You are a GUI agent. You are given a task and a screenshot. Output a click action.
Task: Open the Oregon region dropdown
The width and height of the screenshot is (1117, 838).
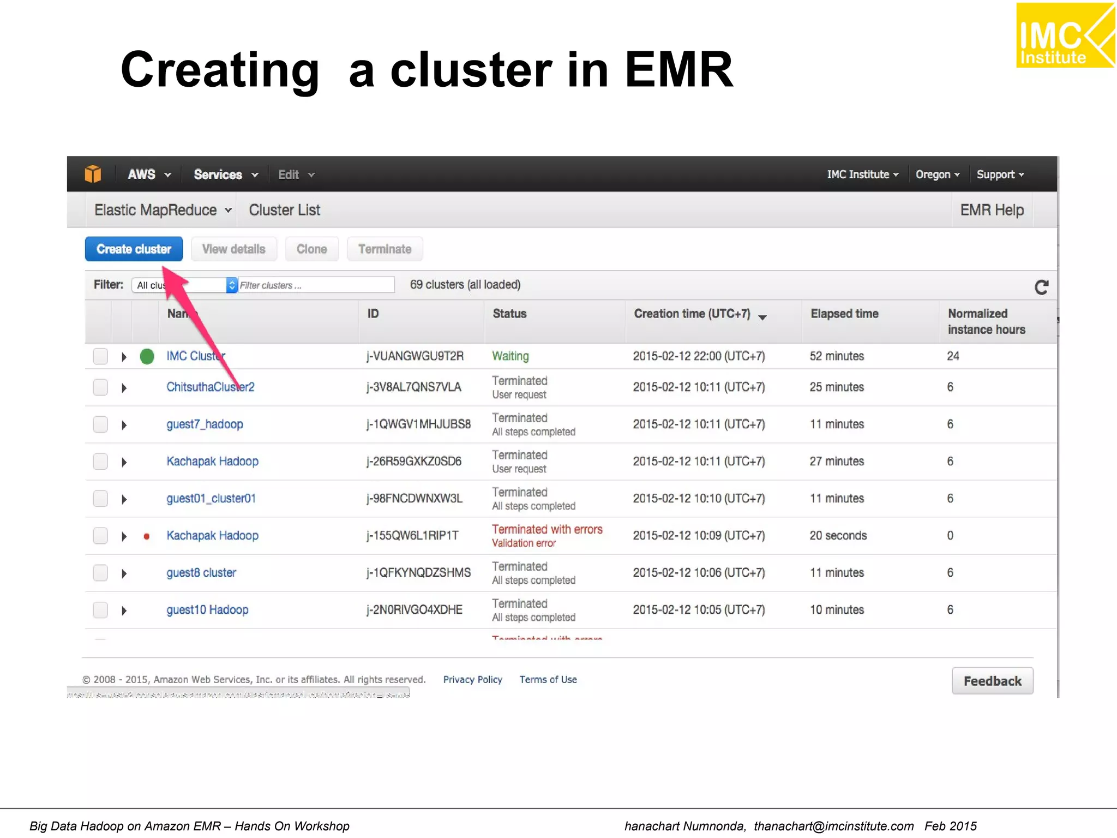point(937,175)
